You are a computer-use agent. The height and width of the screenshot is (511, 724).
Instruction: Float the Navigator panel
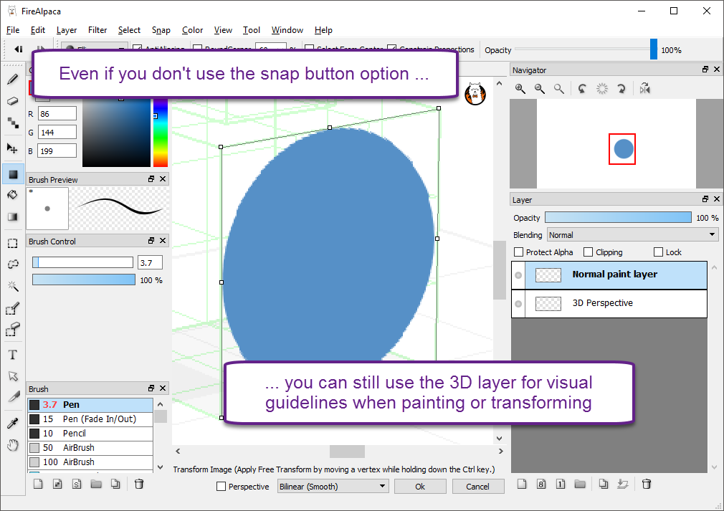point(705,70)
